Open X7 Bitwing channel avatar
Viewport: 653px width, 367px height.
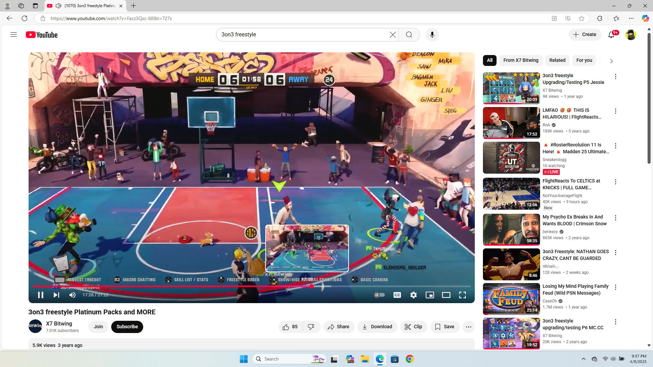pos(35,326)
